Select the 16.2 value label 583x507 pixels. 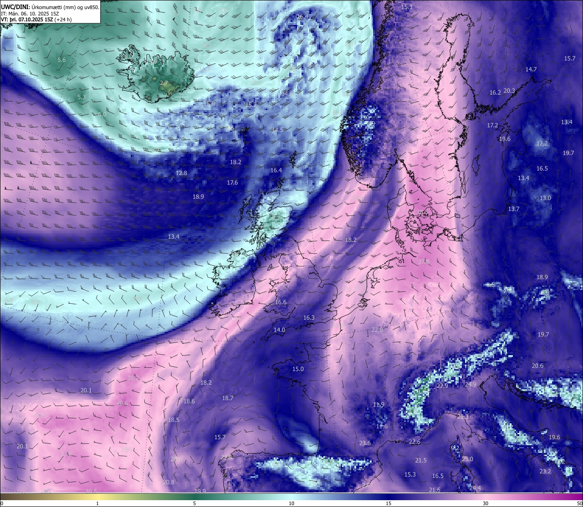pyautogui.click(x=495, y=93)
